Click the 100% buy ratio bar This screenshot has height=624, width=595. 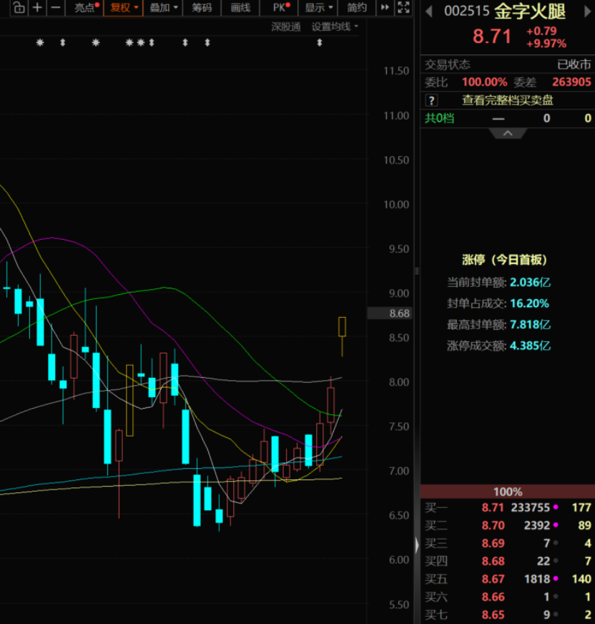click(x=508, y=492)
